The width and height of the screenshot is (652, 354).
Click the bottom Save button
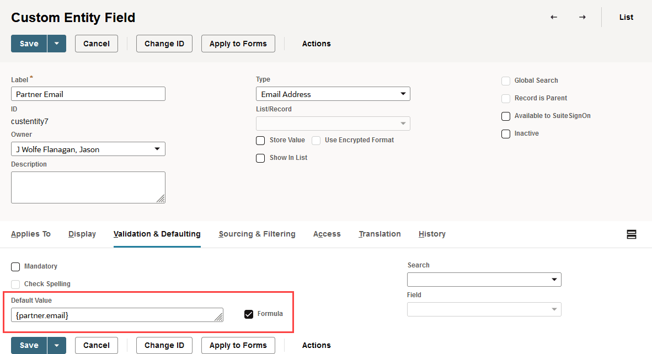pos(29,345)
